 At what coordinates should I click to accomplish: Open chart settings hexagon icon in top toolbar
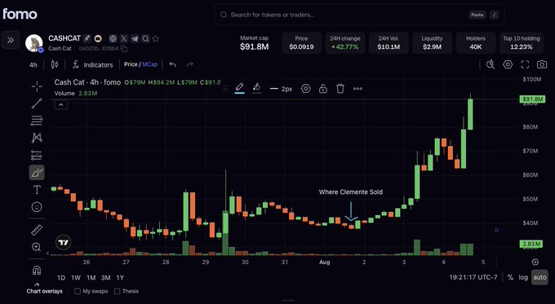click(x=508, y=64)
